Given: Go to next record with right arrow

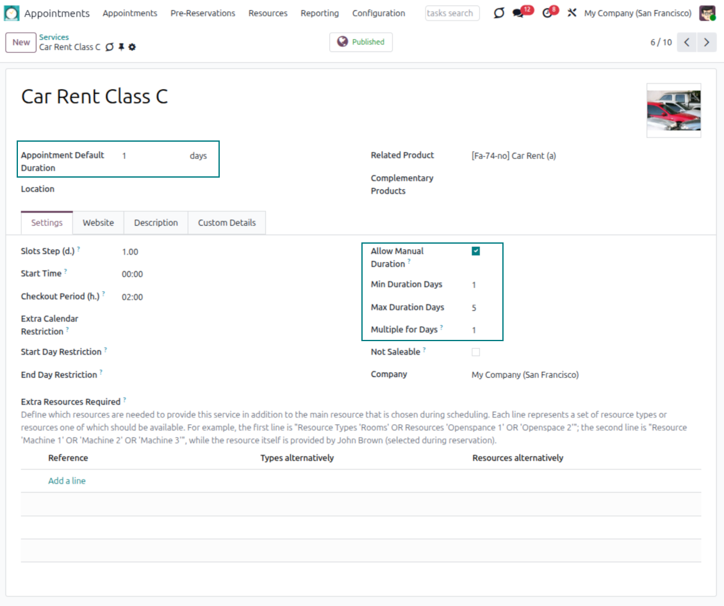Looking at the screenshot, I should [x=706, y=42].
